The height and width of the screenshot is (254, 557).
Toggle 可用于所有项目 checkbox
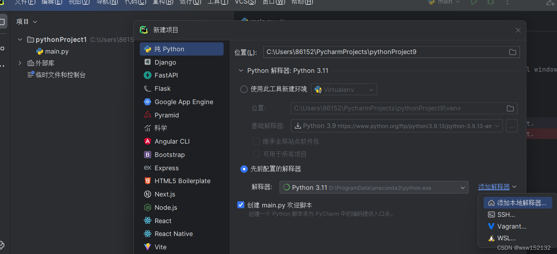(x=256, y=154)
